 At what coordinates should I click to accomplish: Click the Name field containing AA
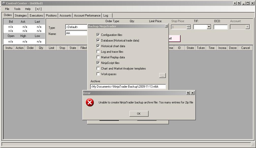76,33
